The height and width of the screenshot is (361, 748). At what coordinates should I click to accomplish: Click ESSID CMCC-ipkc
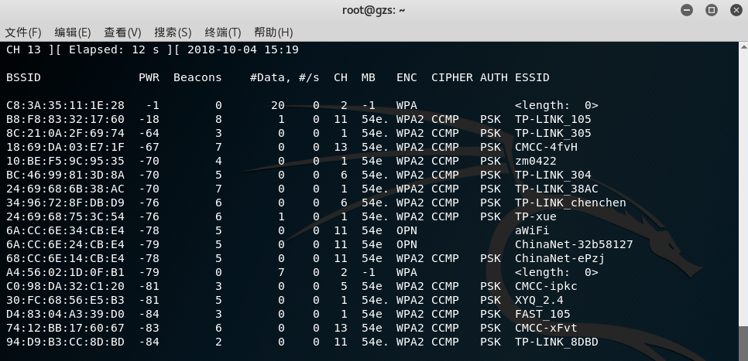point(546,286)
